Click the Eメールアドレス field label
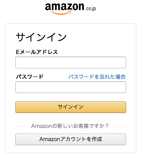The image size is (143, 158). (37, 52)
